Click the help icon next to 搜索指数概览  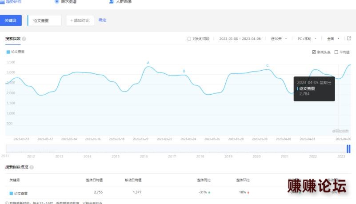(32, 167)
